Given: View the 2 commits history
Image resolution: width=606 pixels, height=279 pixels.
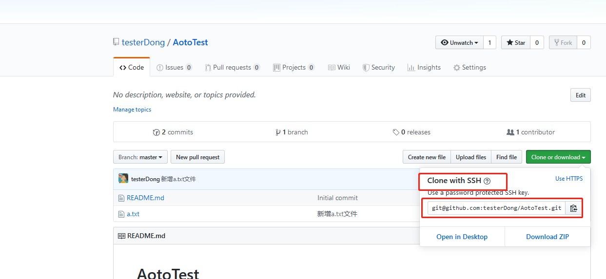Looking at the screenshot, I should 173,132.
